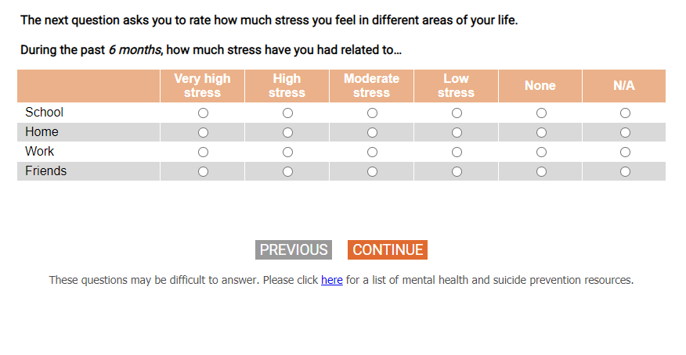Mark N/A for Work

(625, 152)
